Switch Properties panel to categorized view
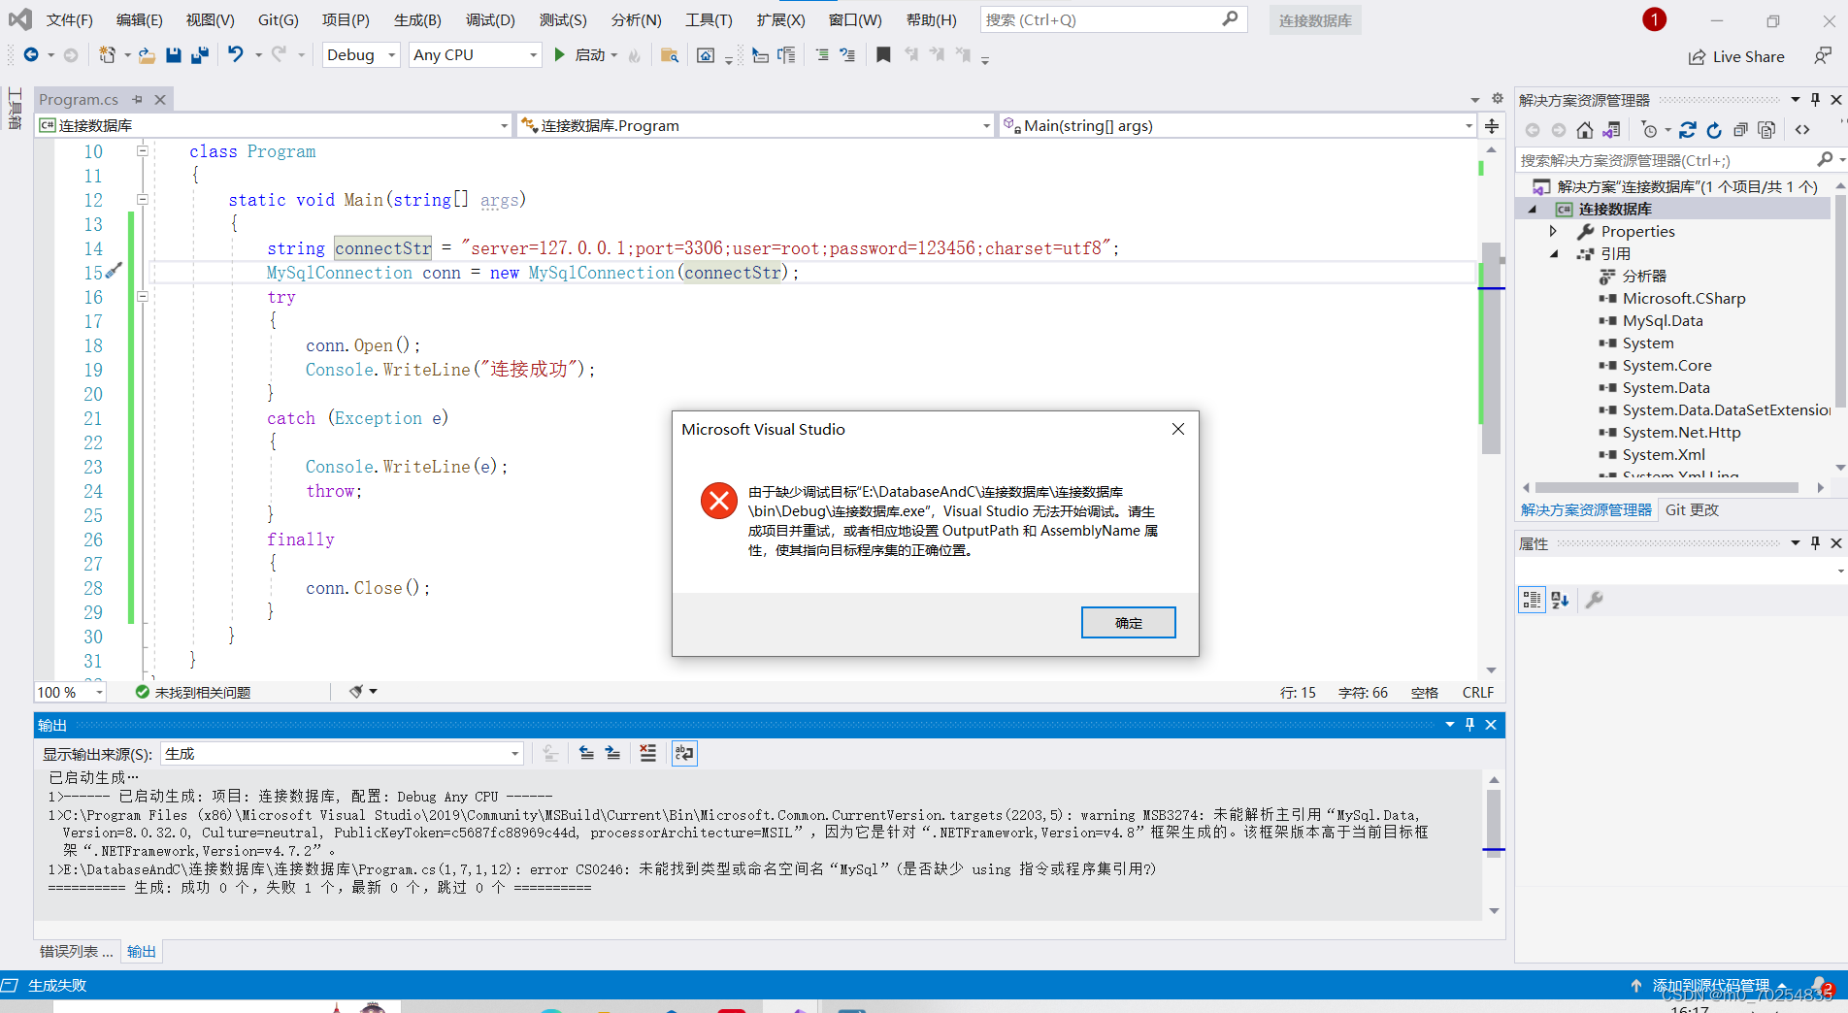Viewport: 1848px width, 1013px height. [1532, 600]
